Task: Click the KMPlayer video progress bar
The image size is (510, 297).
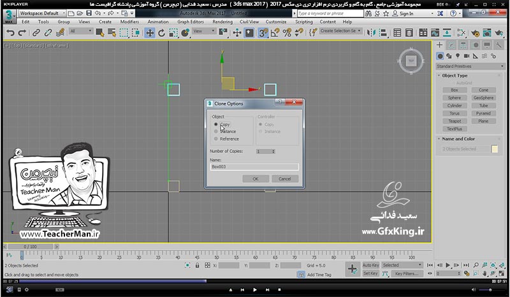Action: pos(255,281)
